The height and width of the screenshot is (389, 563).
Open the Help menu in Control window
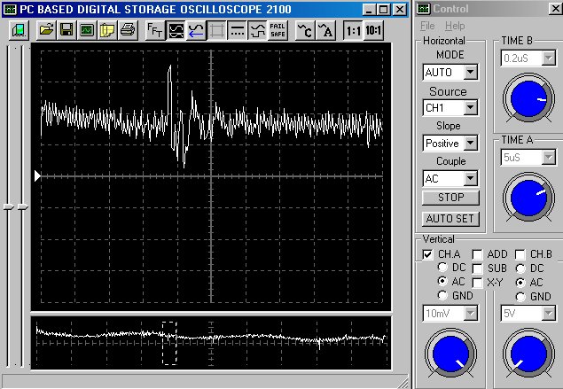click(x=455, y=26)
